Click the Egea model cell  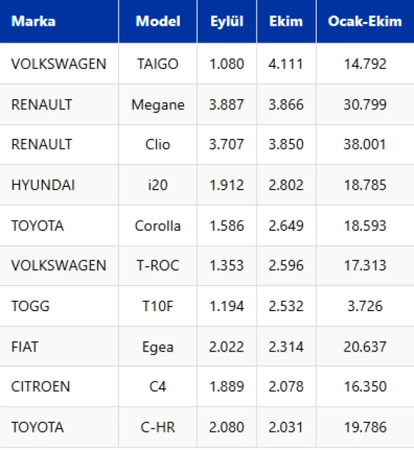click(x=158, y=346)
